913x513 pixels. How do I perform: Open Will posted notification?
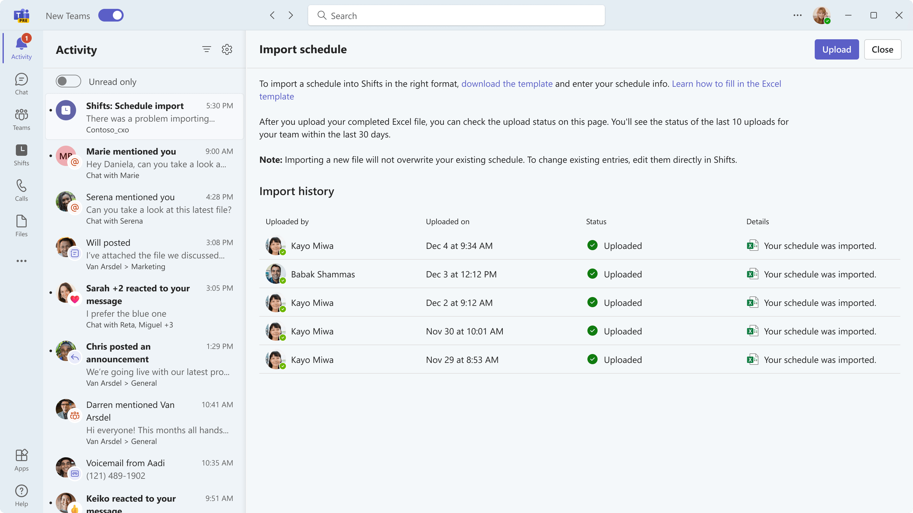pyautogui.click(x=145, y=254)
